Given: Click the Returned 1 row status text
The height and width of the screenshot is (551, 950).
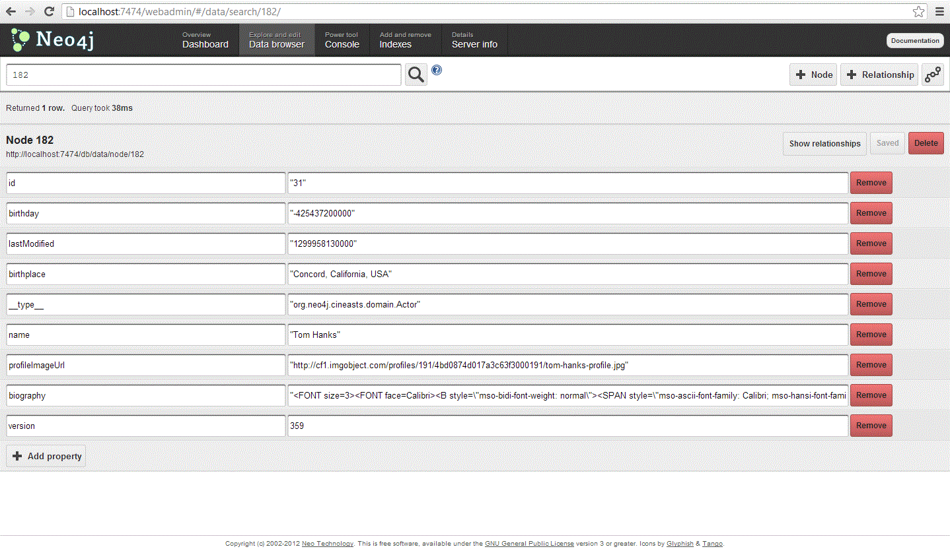Looking at the screenshot, I should point(35,108).
